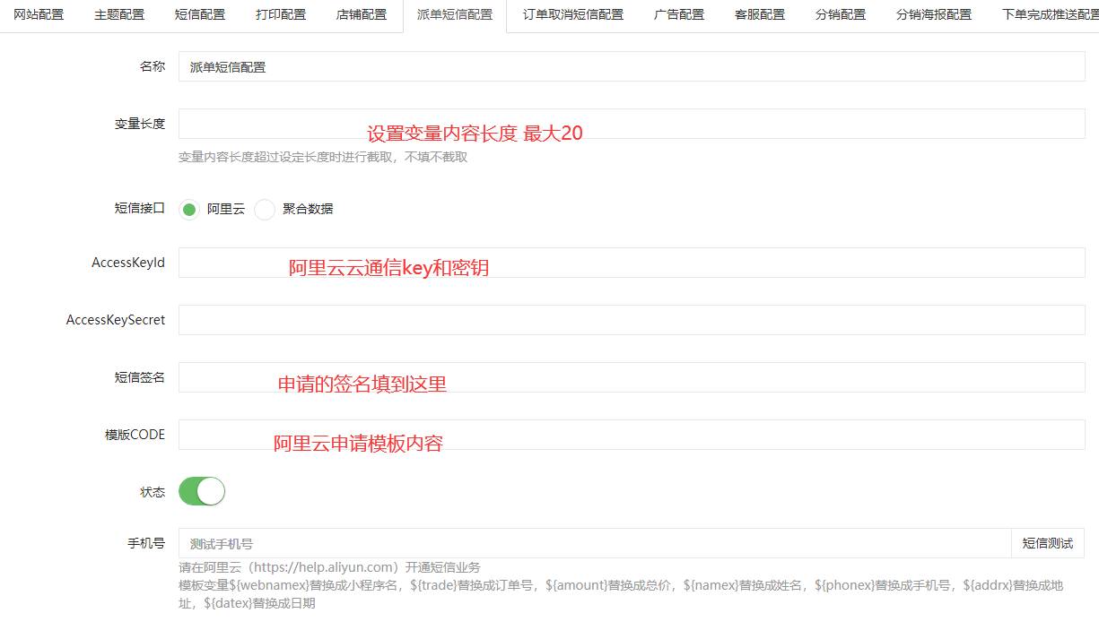This screenshot has width=1099, height=639.
Task: Focus the 变量长度 input field
Action: [632, 124]
